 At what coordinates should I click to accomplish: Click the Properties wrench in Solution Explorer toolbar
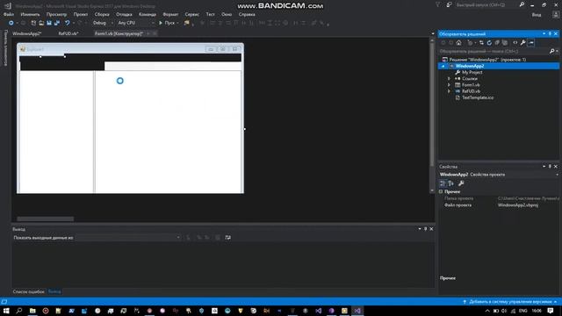coord(523,43)
